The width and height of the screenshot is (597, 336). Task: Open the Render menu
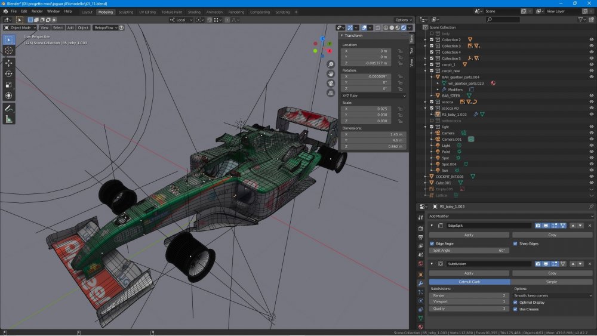point(37,11)
